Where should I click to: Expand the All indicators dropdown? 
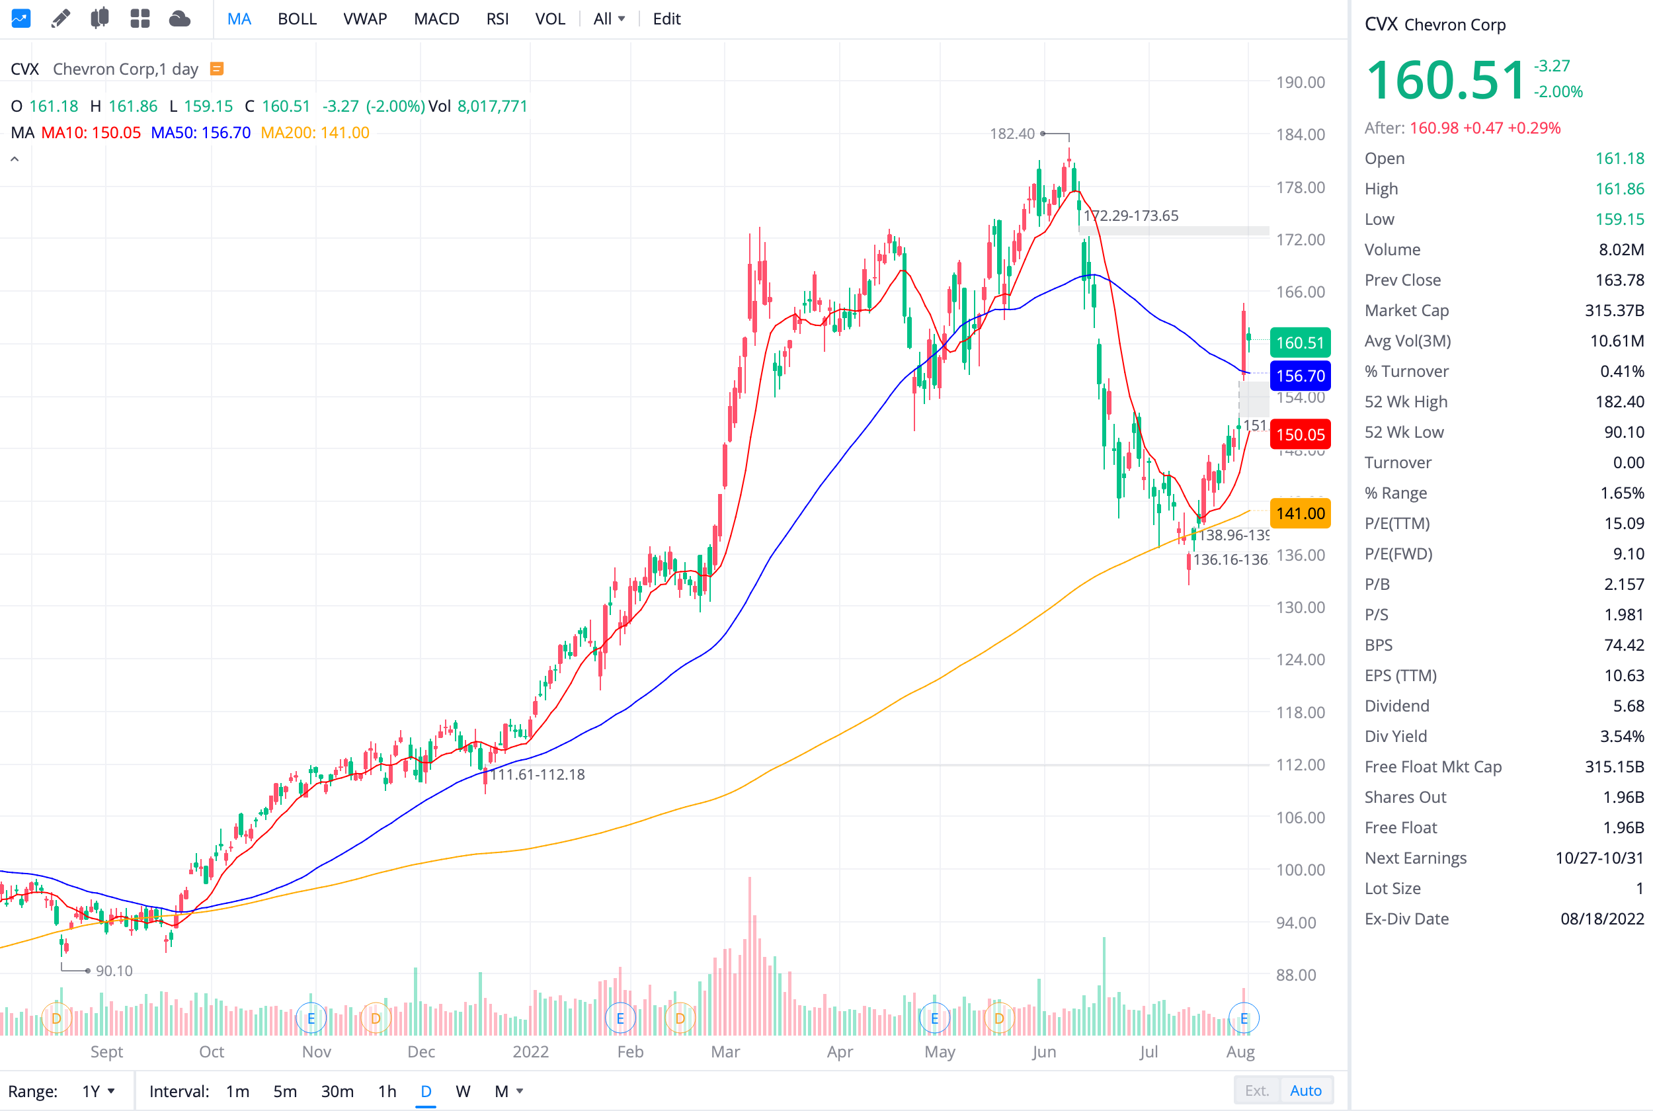pos(609,19)
